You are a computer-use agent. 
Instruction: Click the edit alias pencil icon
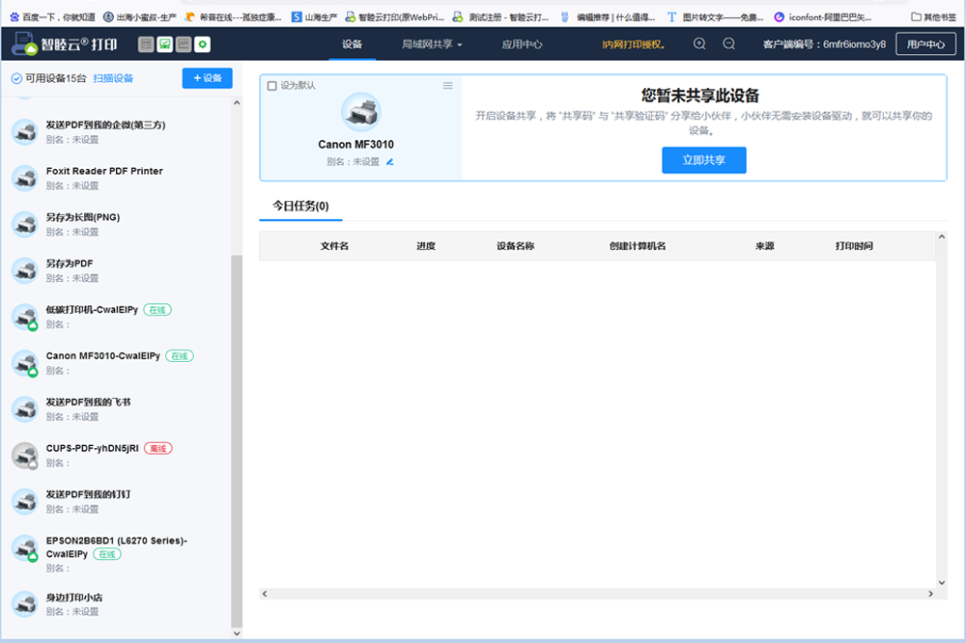(390, 162)
